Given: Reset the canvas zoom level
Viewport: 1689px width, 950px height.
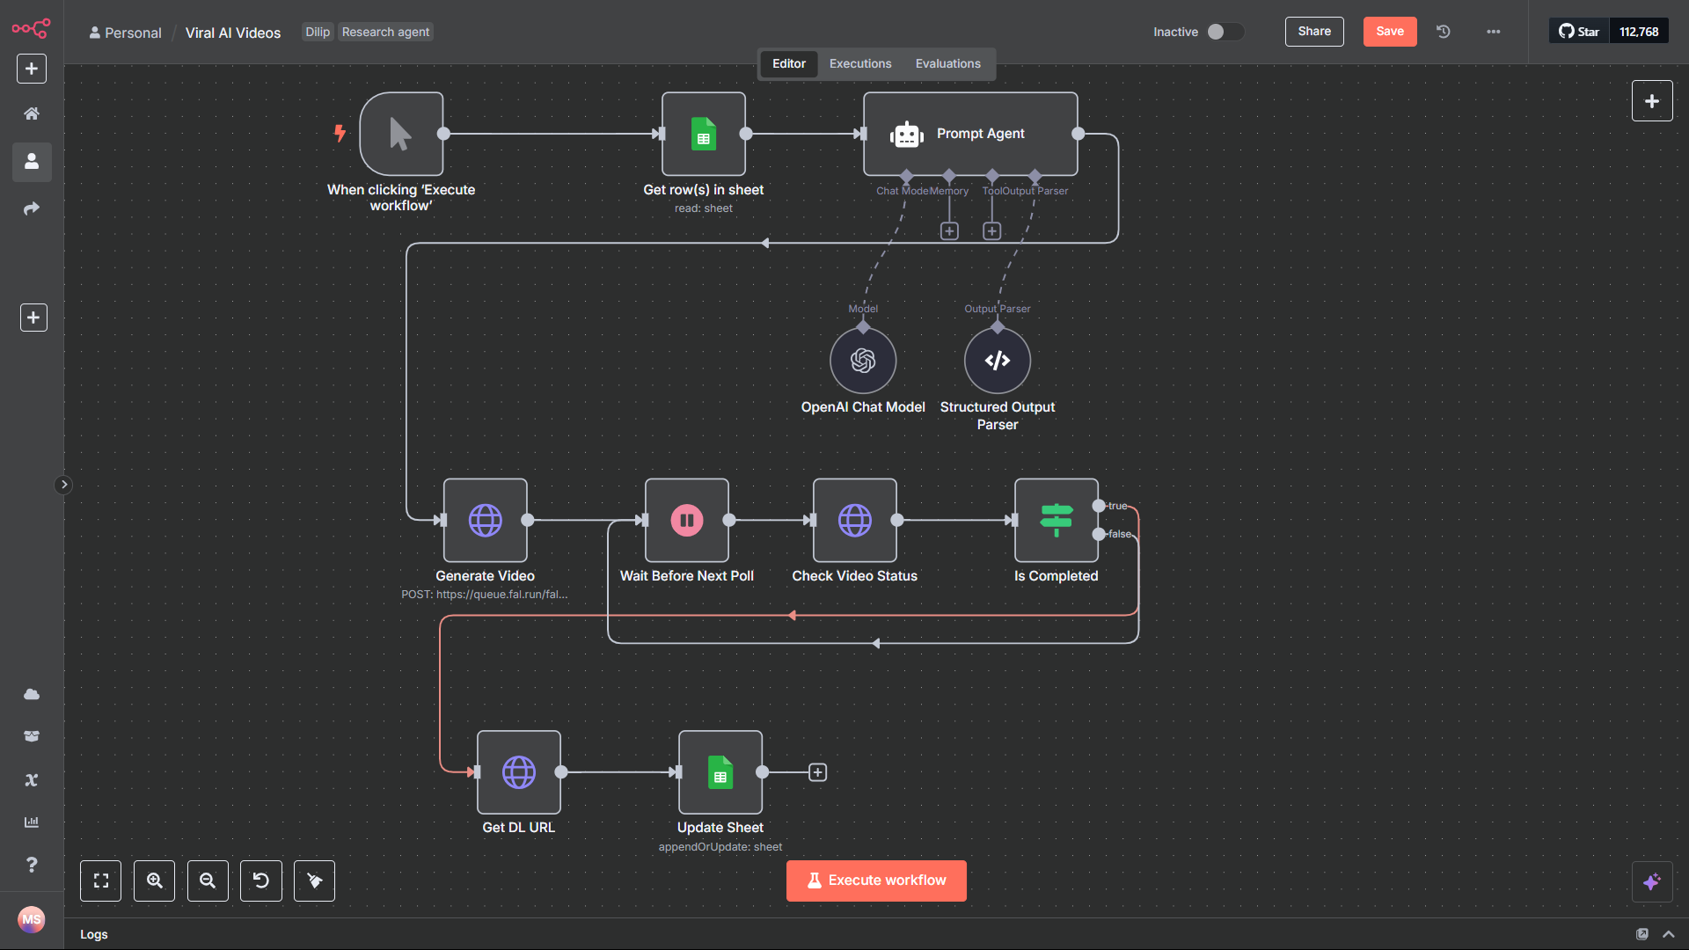Looking at the screenshot, I should pyautogui.click(x=260, y=881).
